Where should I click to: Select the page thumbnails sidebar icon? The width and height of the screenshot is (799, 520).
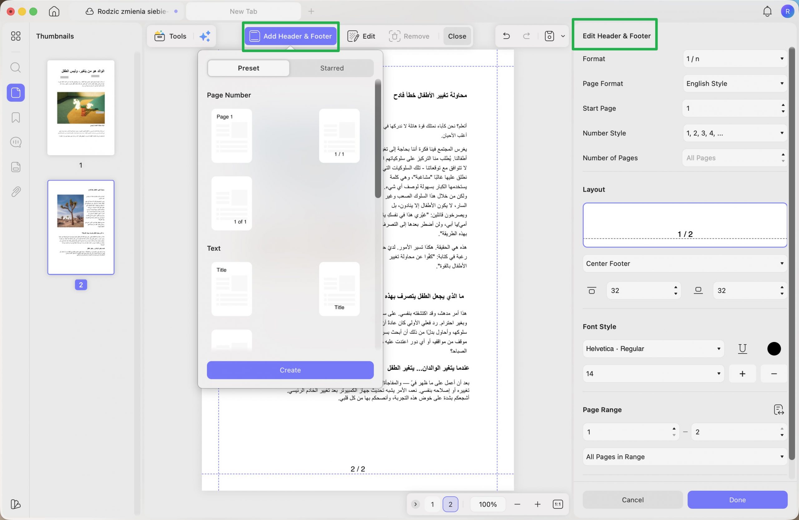[16, 93]
